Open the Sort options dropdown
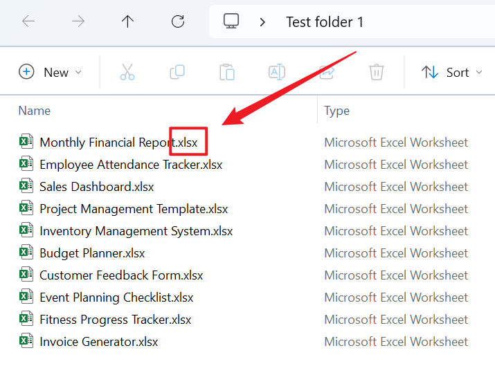The width and height of the screenshot is (495, 366). [453, 72]
